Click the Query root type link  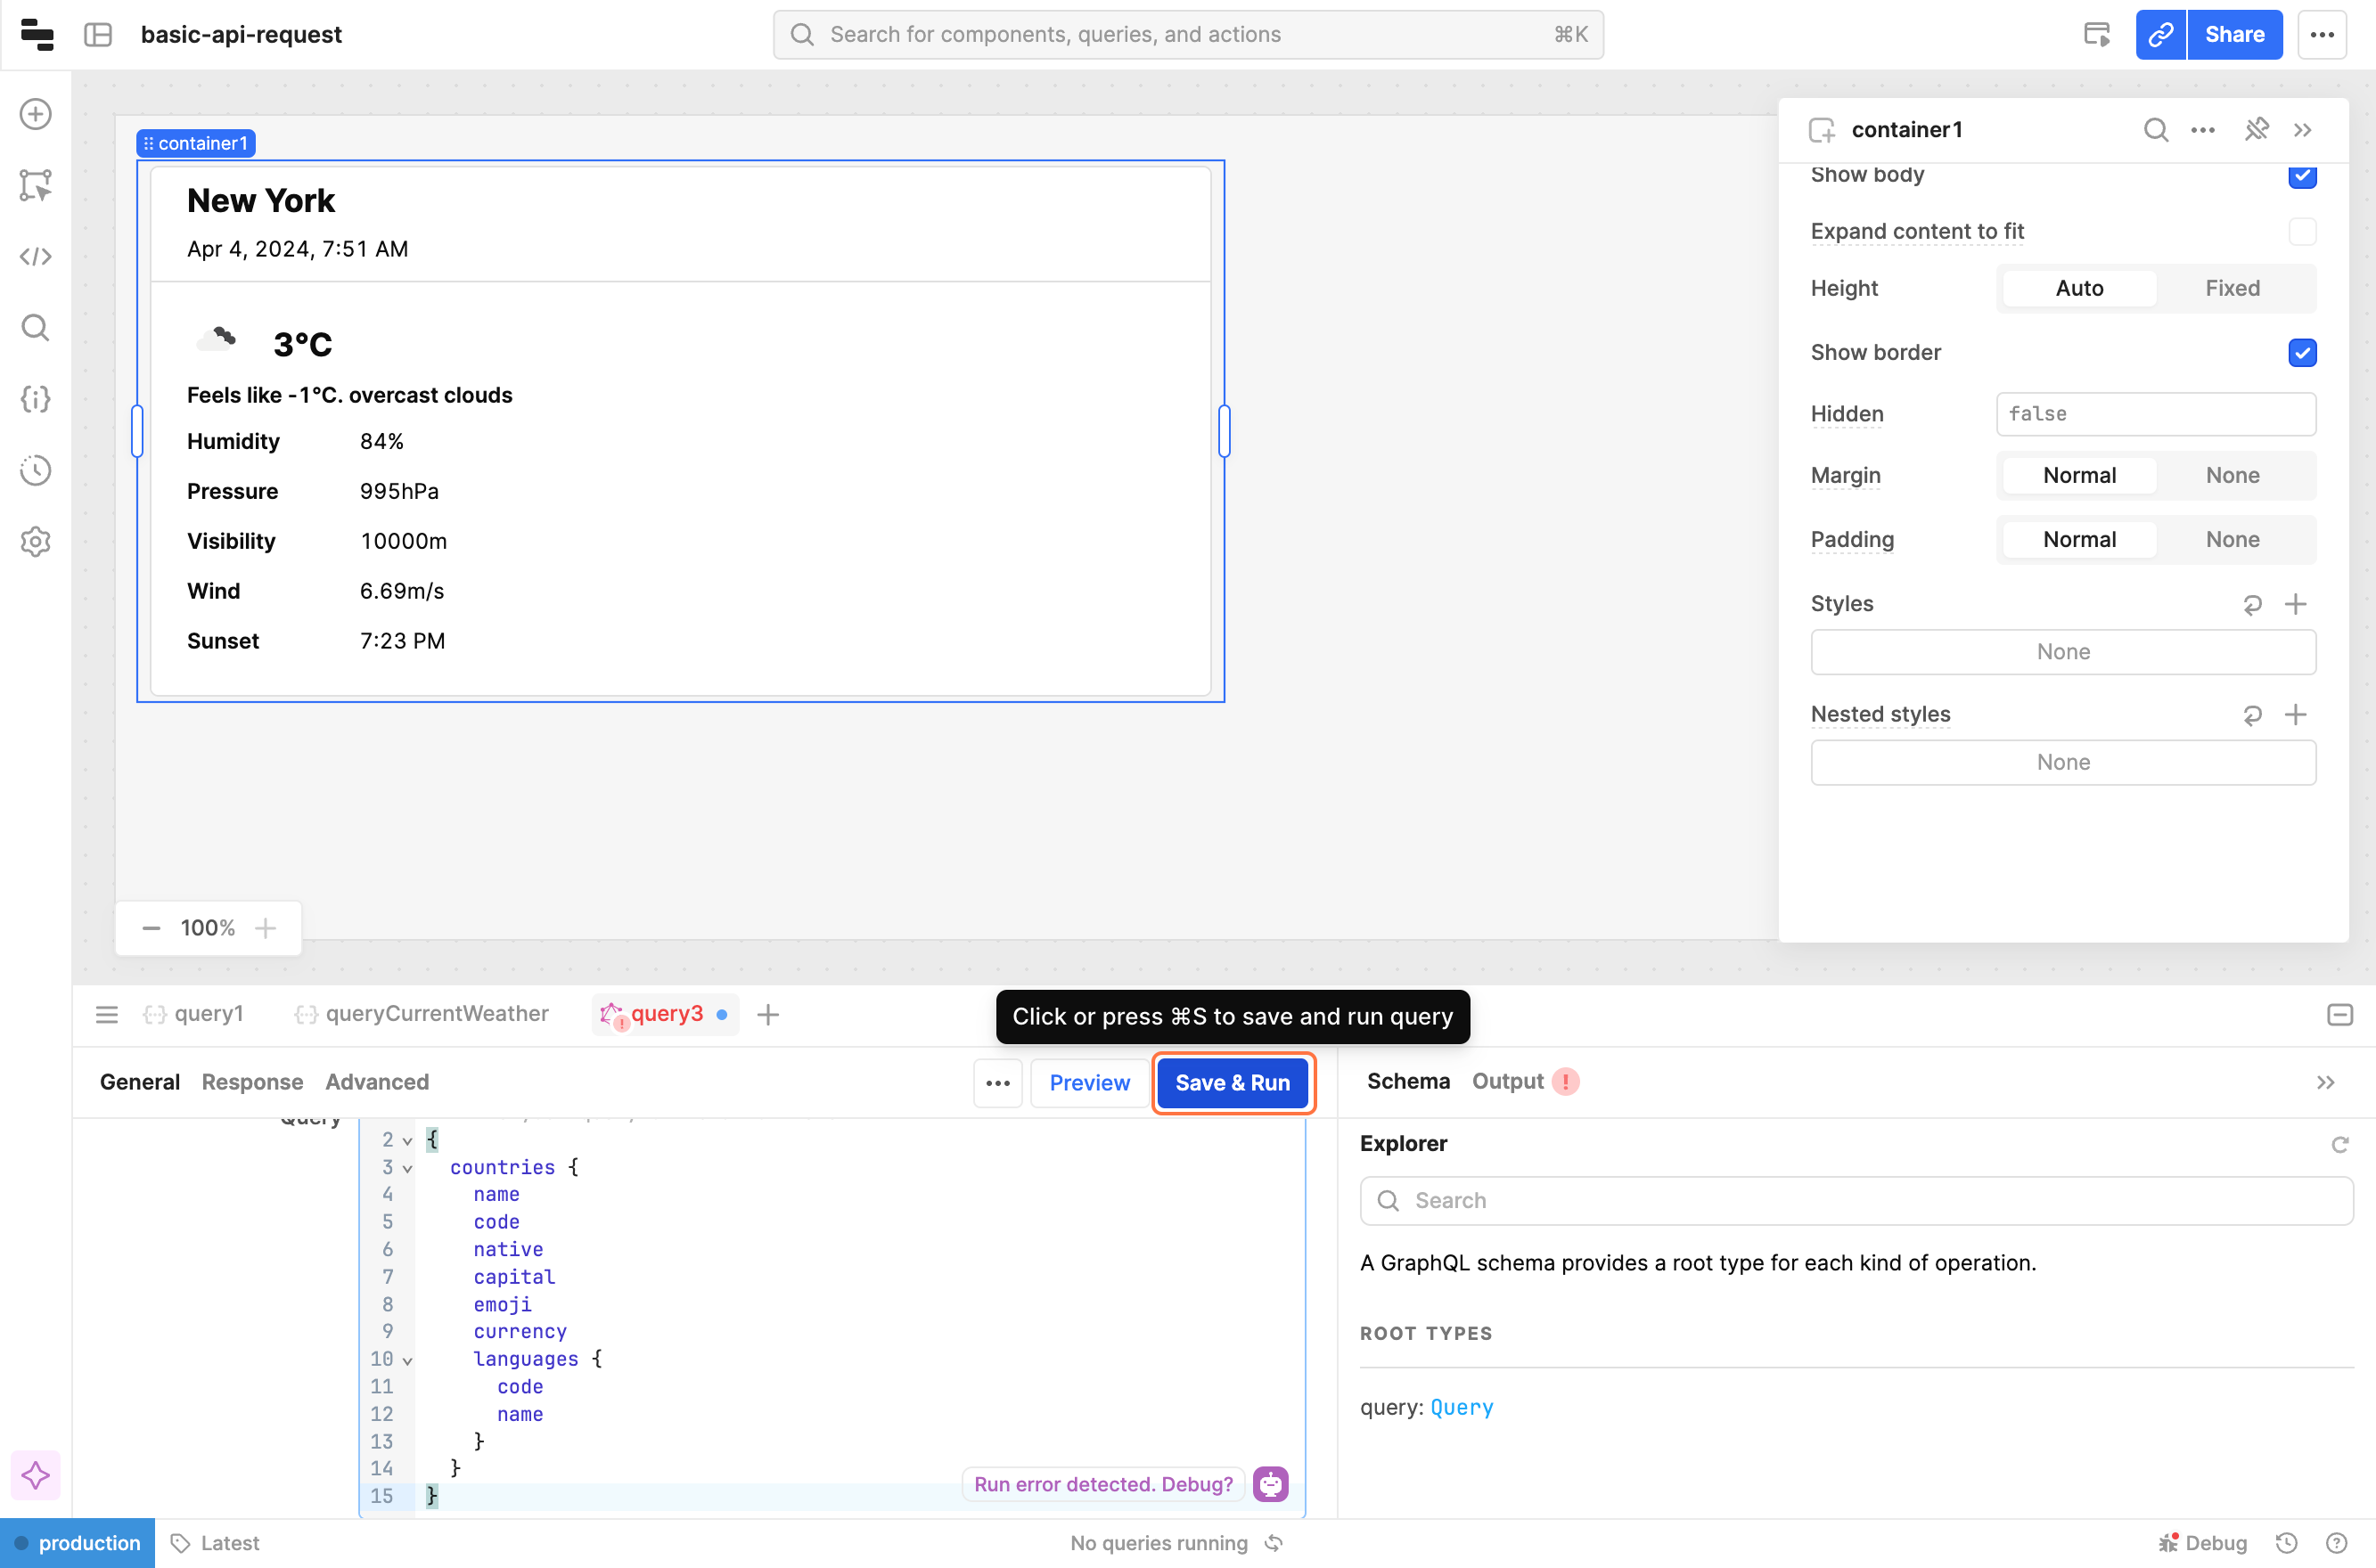[x=1461, y=1407]
